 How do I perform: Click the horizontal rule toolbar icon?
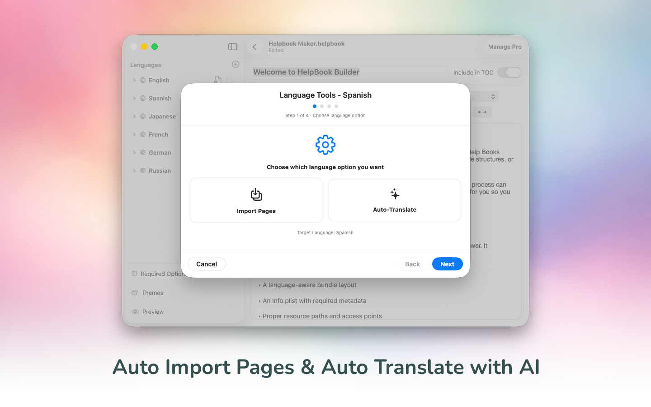click(482, 112)
